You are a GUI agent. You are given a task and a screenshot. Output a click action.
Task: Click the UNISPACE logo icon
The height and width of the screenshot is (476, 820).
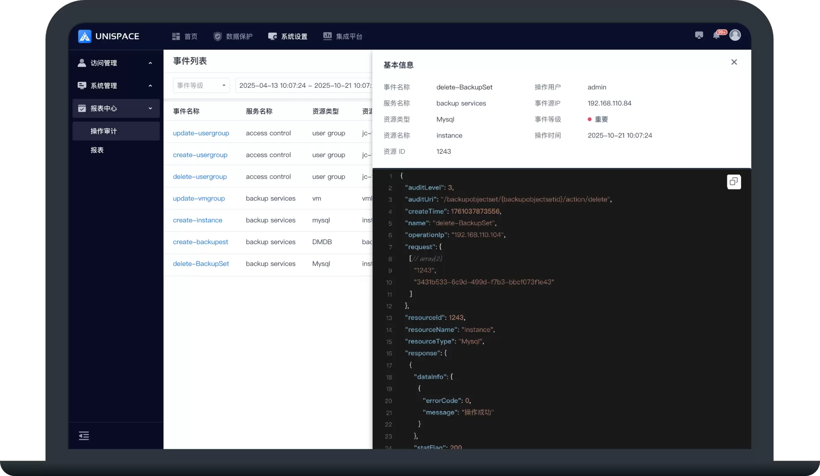pos(84,36)
